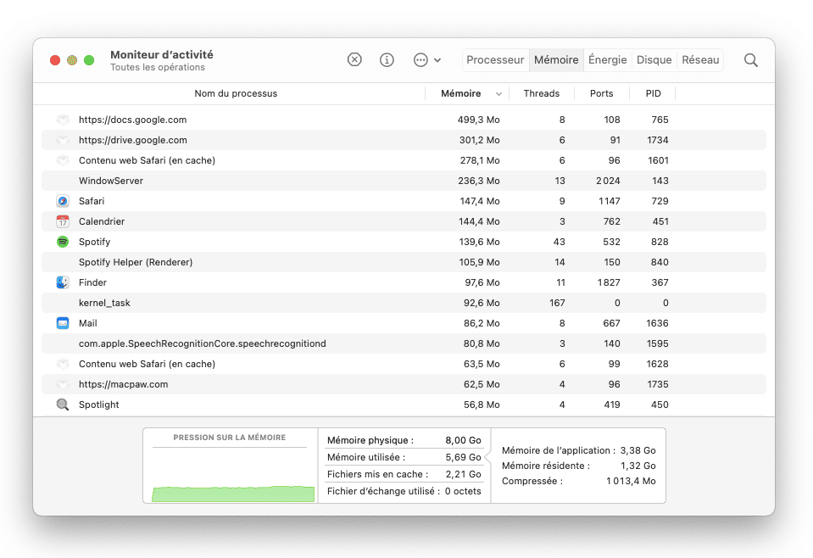The image size is (813, 558).
Task: Click the stop process (X) icon
Action: 354,59
